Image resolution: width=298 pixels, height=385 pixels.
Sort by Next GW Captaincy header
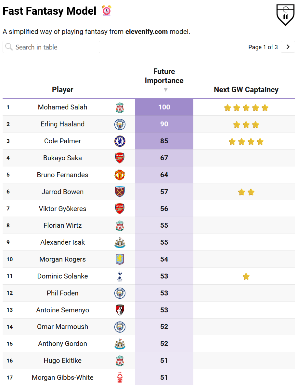pos(246,90)
